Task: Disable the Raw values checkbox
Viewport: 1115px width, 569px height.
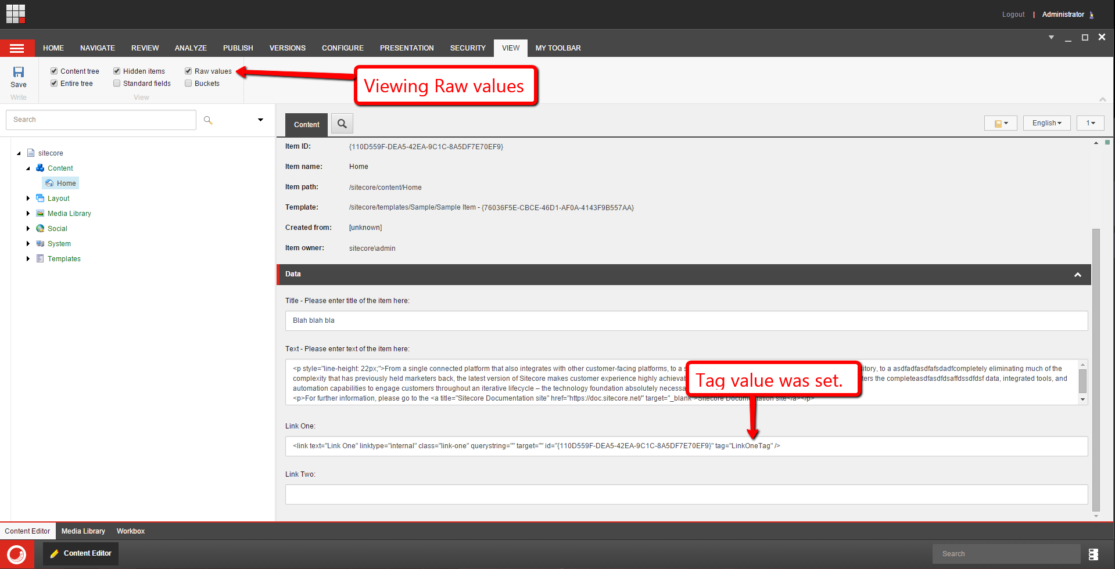Action: (x=188, y=71)
